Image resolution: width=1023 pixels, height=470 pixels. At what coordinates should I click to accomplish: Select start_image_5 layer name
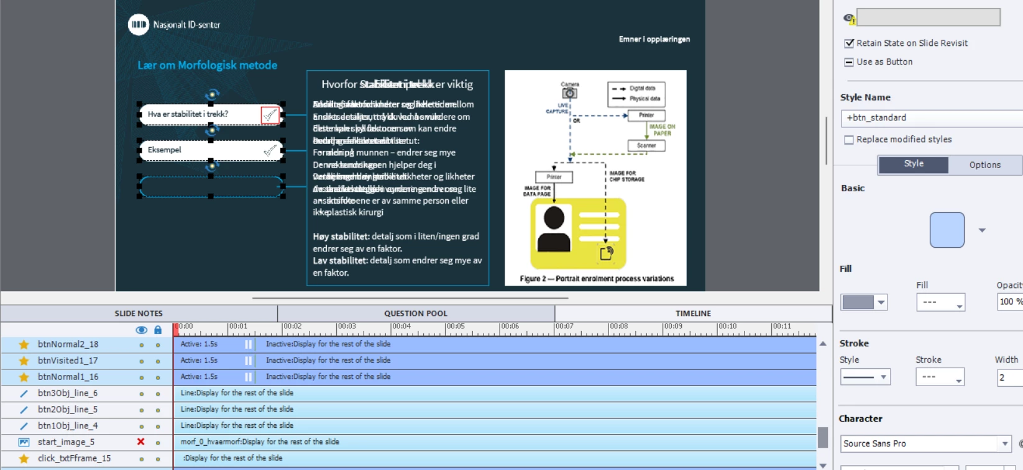pos(66,442)
